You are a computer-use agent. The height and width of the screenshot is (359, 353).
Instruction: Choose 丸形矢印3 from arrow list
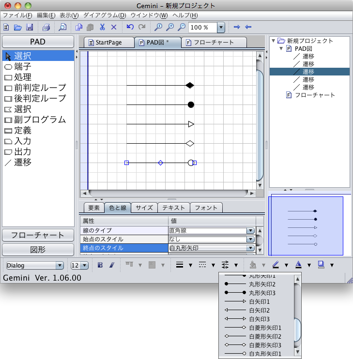[x=256, y=293]
